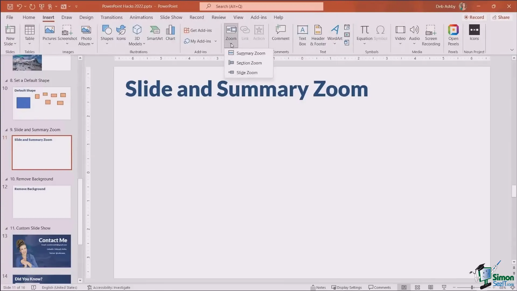Viewport: 517px width, 291px height.
Task: Insert a Text Box
Action: coord(302,36)
